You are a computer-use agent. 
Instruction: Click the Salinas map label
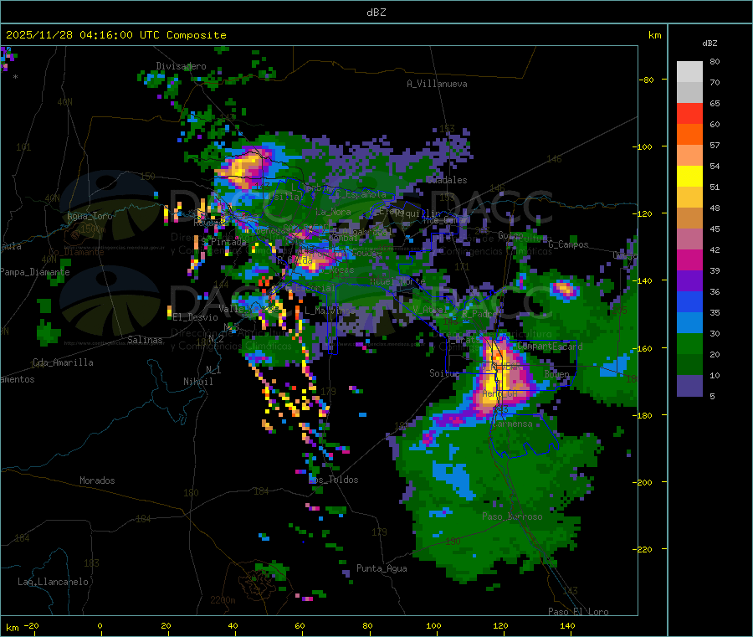(145, 340)
